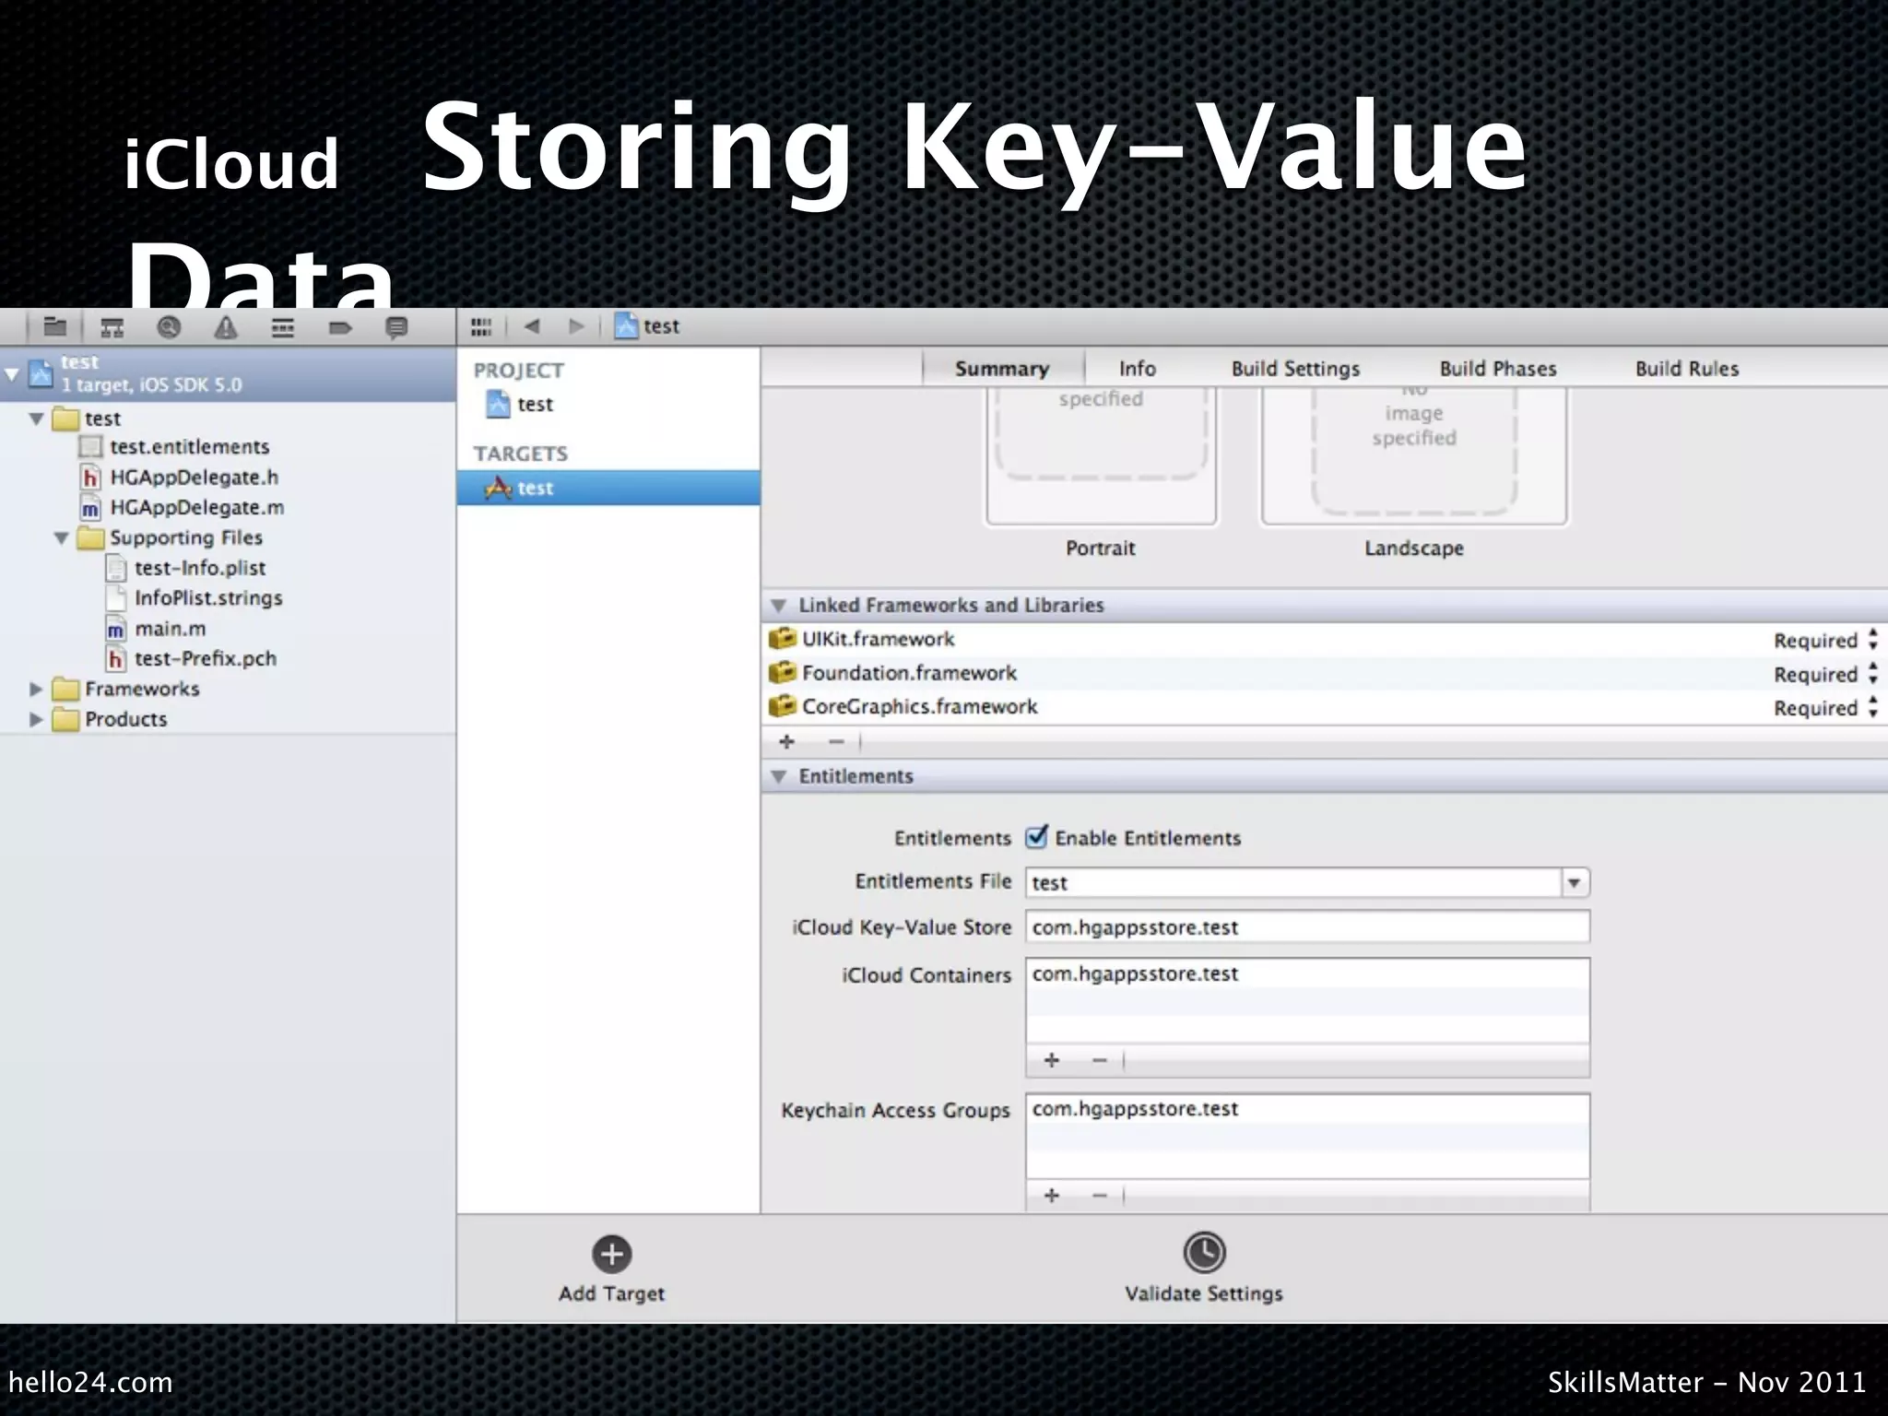Click the Add Target plus icon
Viewport: 1888px width, 1416px height.
point(612,1254)
